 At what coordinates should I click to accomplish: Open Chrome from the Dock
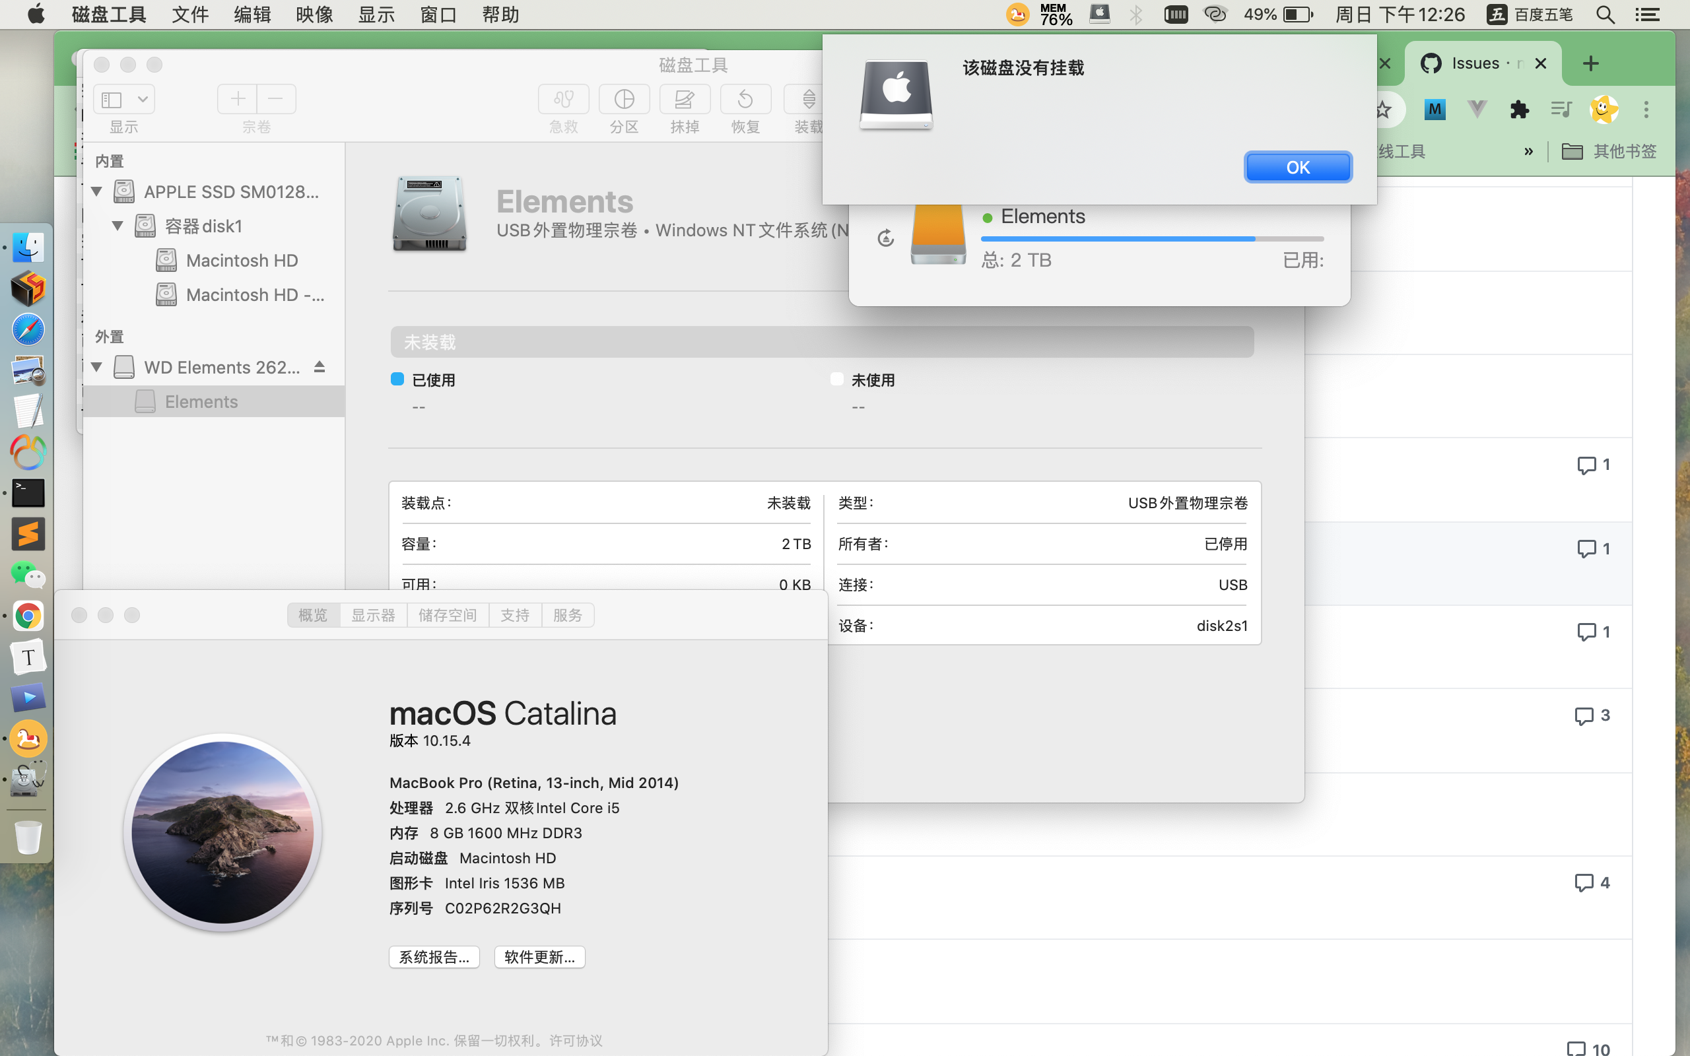[x=28, y=616]
